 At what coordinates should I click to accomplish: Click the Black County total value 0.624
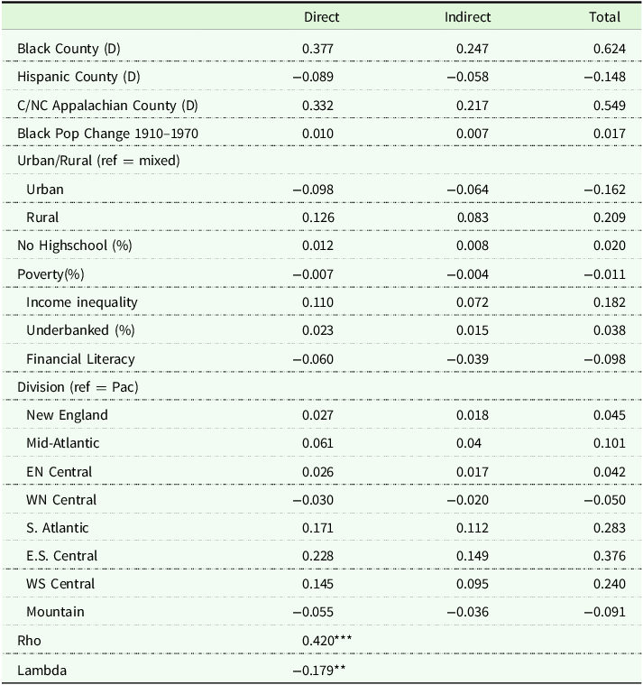point(605,48)
